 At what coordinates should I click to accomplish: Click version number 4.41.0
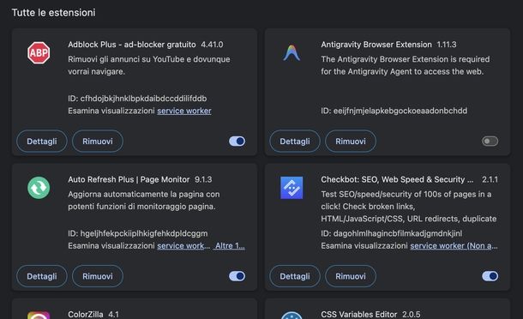click(x=212, y=45)
